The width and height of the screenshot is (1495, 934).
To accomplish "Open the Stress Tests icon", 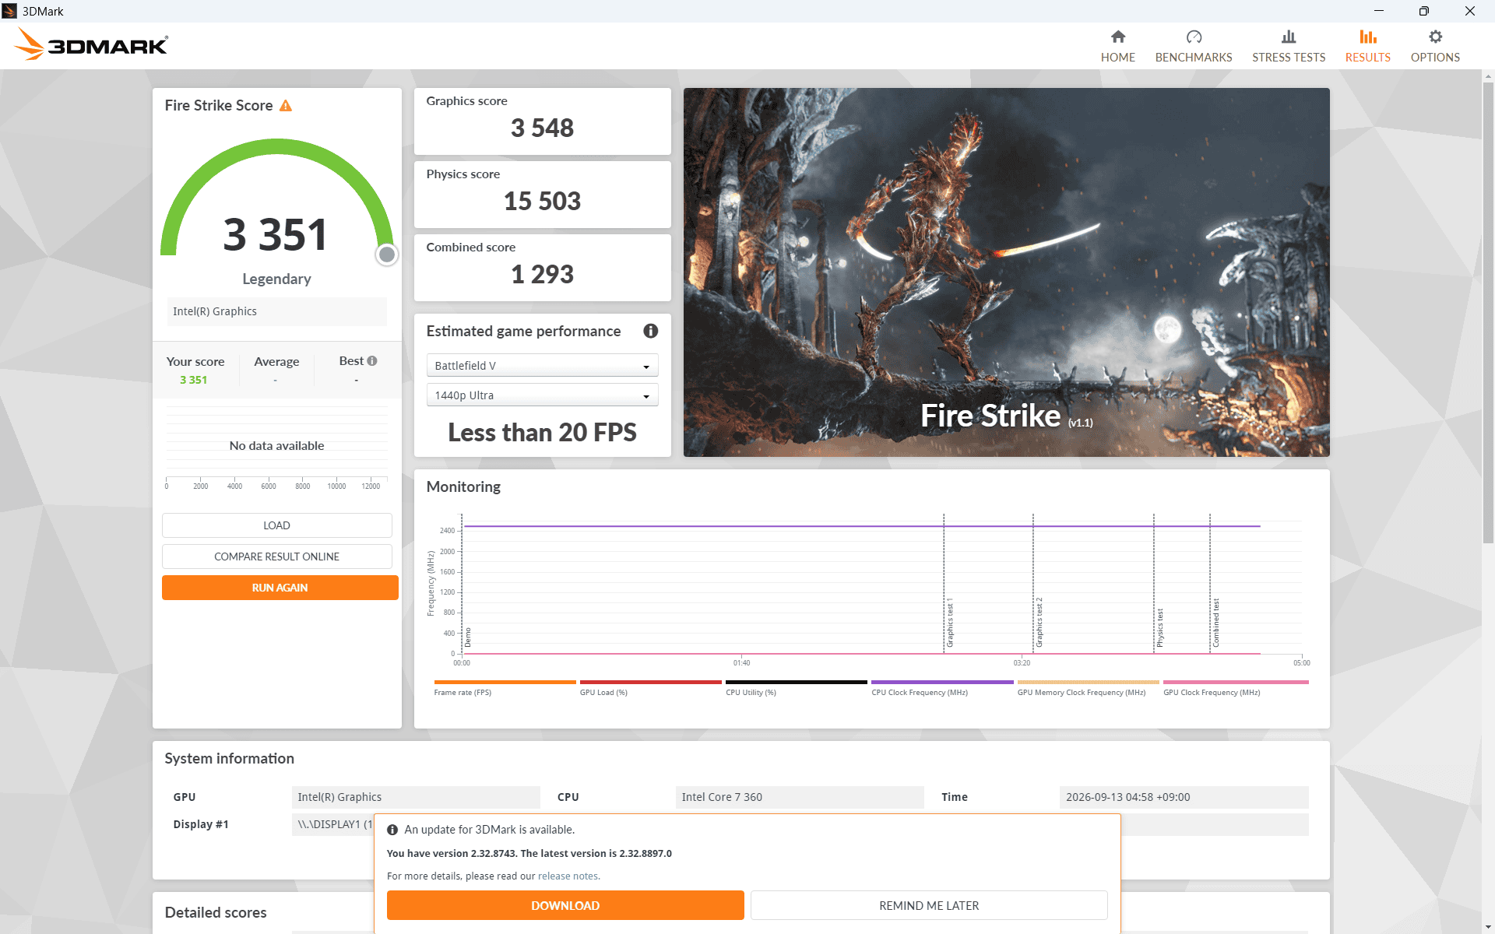I will 1289,37.
